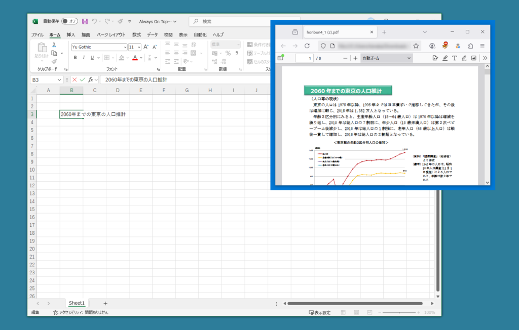Open the Yu Gothic font name dropdown

(x=125, y=47)
